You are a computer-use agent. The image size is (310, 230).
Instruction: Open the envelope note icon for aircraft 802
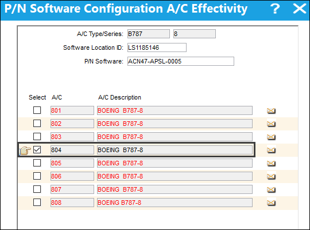click(x=271, y=124)
